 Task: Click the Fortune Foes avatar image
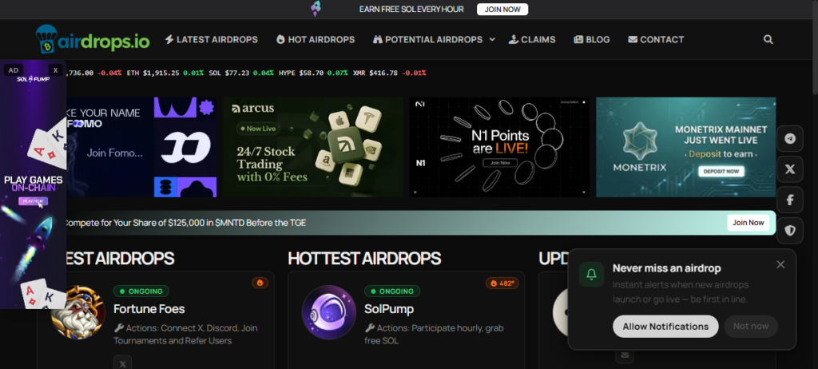(77, 312)
